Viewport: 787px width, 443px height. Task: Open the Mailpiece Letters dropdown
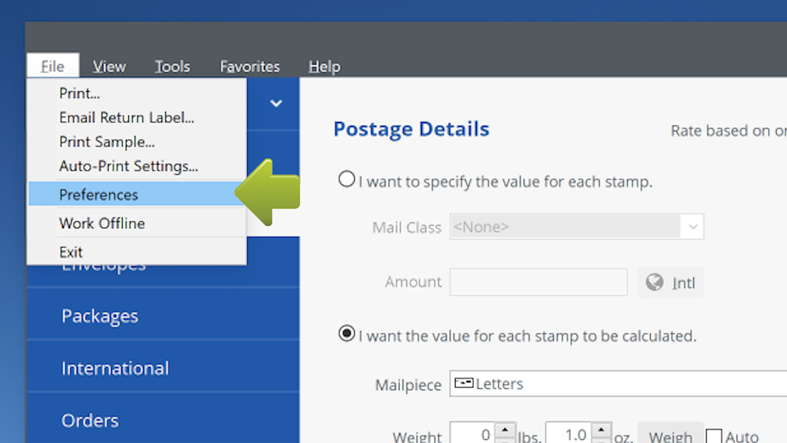tap(618, 384)
